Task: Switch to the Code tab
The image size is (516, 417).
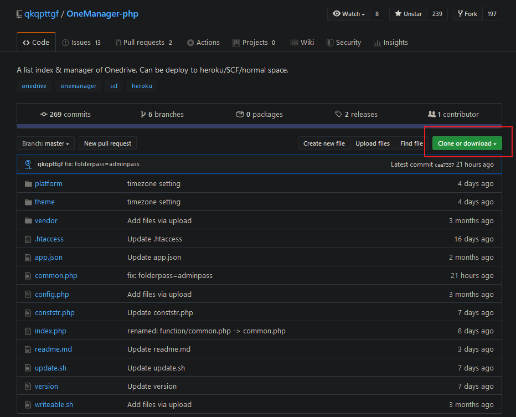Action: 36,43
